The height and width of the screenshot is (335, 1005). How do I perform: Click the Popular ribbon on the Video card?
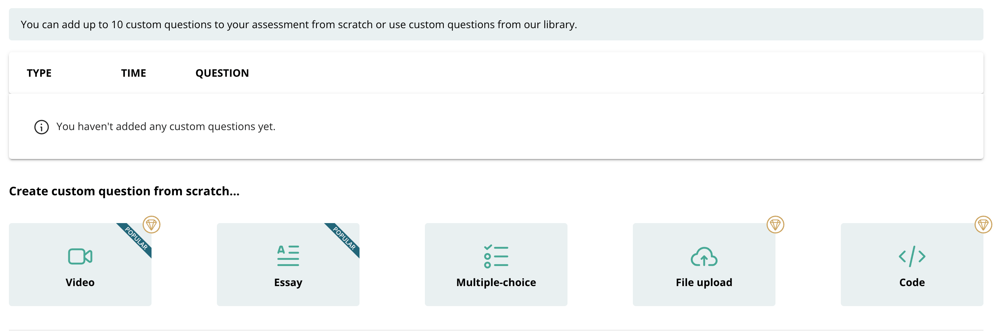coord(137,238)
